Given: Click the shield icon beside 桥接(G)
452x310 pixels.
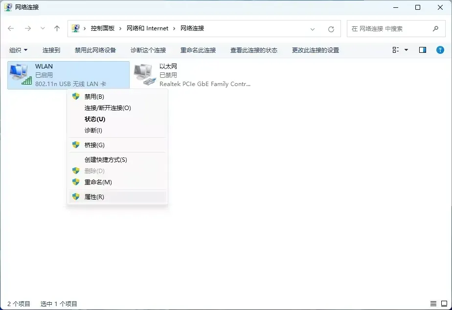Looking at the screenshot, I should tap(76, 145).
